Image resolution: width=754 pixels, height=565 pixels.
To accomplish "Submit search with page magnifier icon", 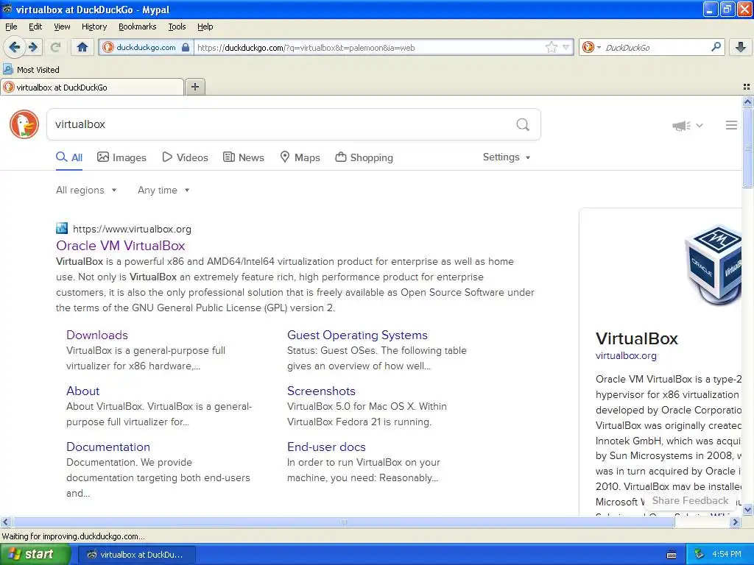I will point(523,124).
